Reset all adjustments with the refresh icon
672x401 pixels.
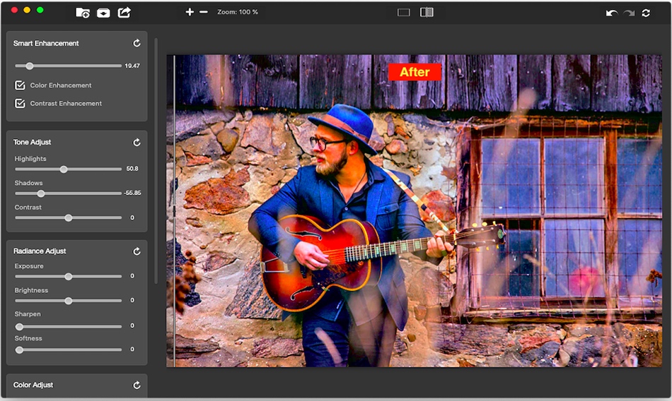point(646,13)
